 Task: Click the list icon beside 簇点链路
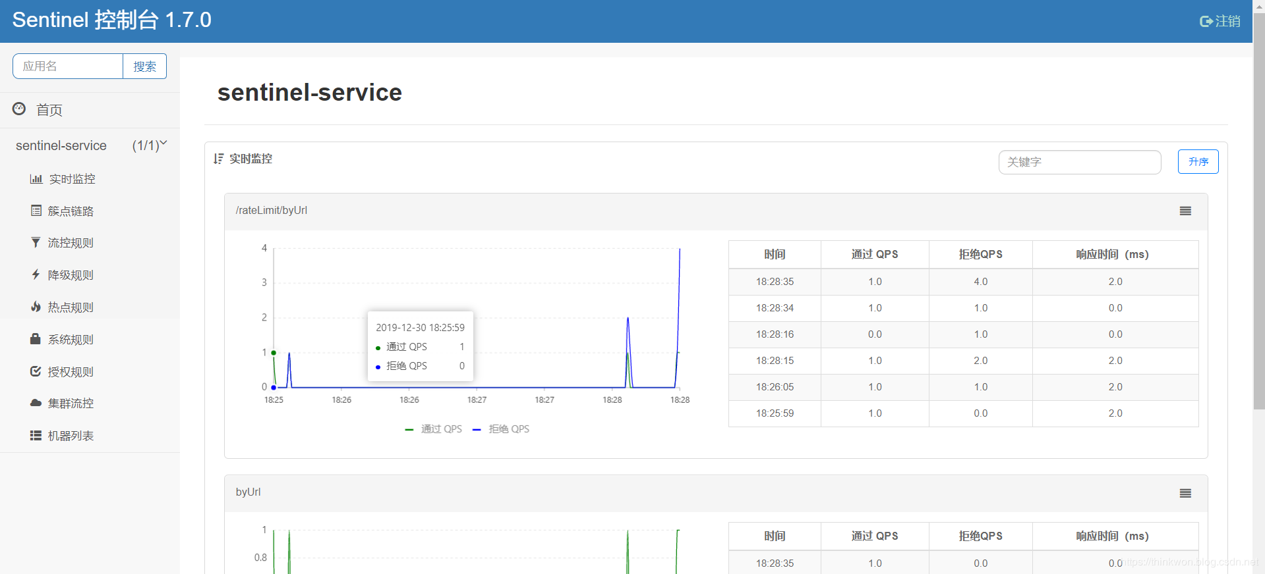pyautogui.click(x=36, y=211)
